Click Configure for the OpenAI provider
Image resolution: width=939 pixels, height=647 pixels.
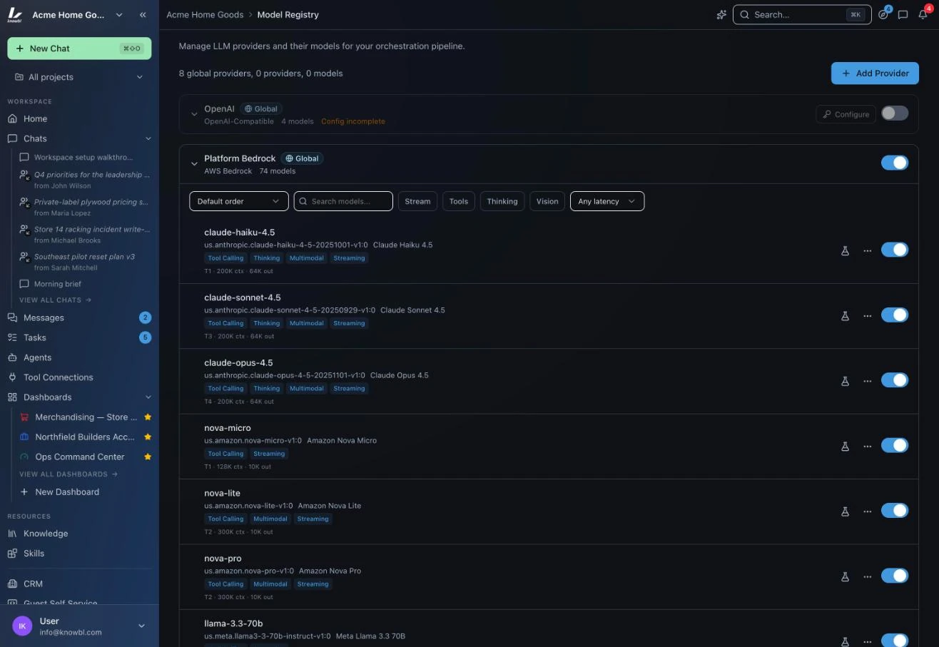(x=846, y=114)
